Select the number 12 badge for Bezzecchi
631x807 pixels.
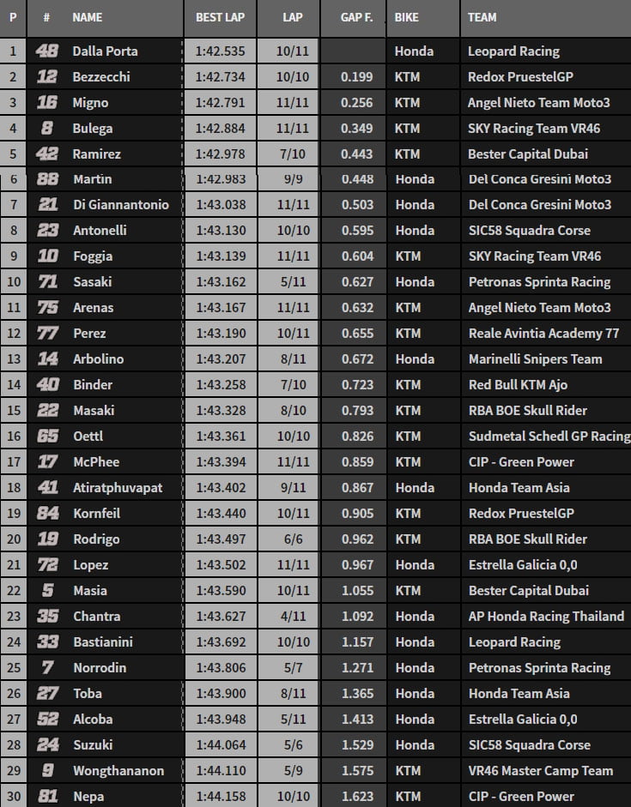click(x=47, y=77)
